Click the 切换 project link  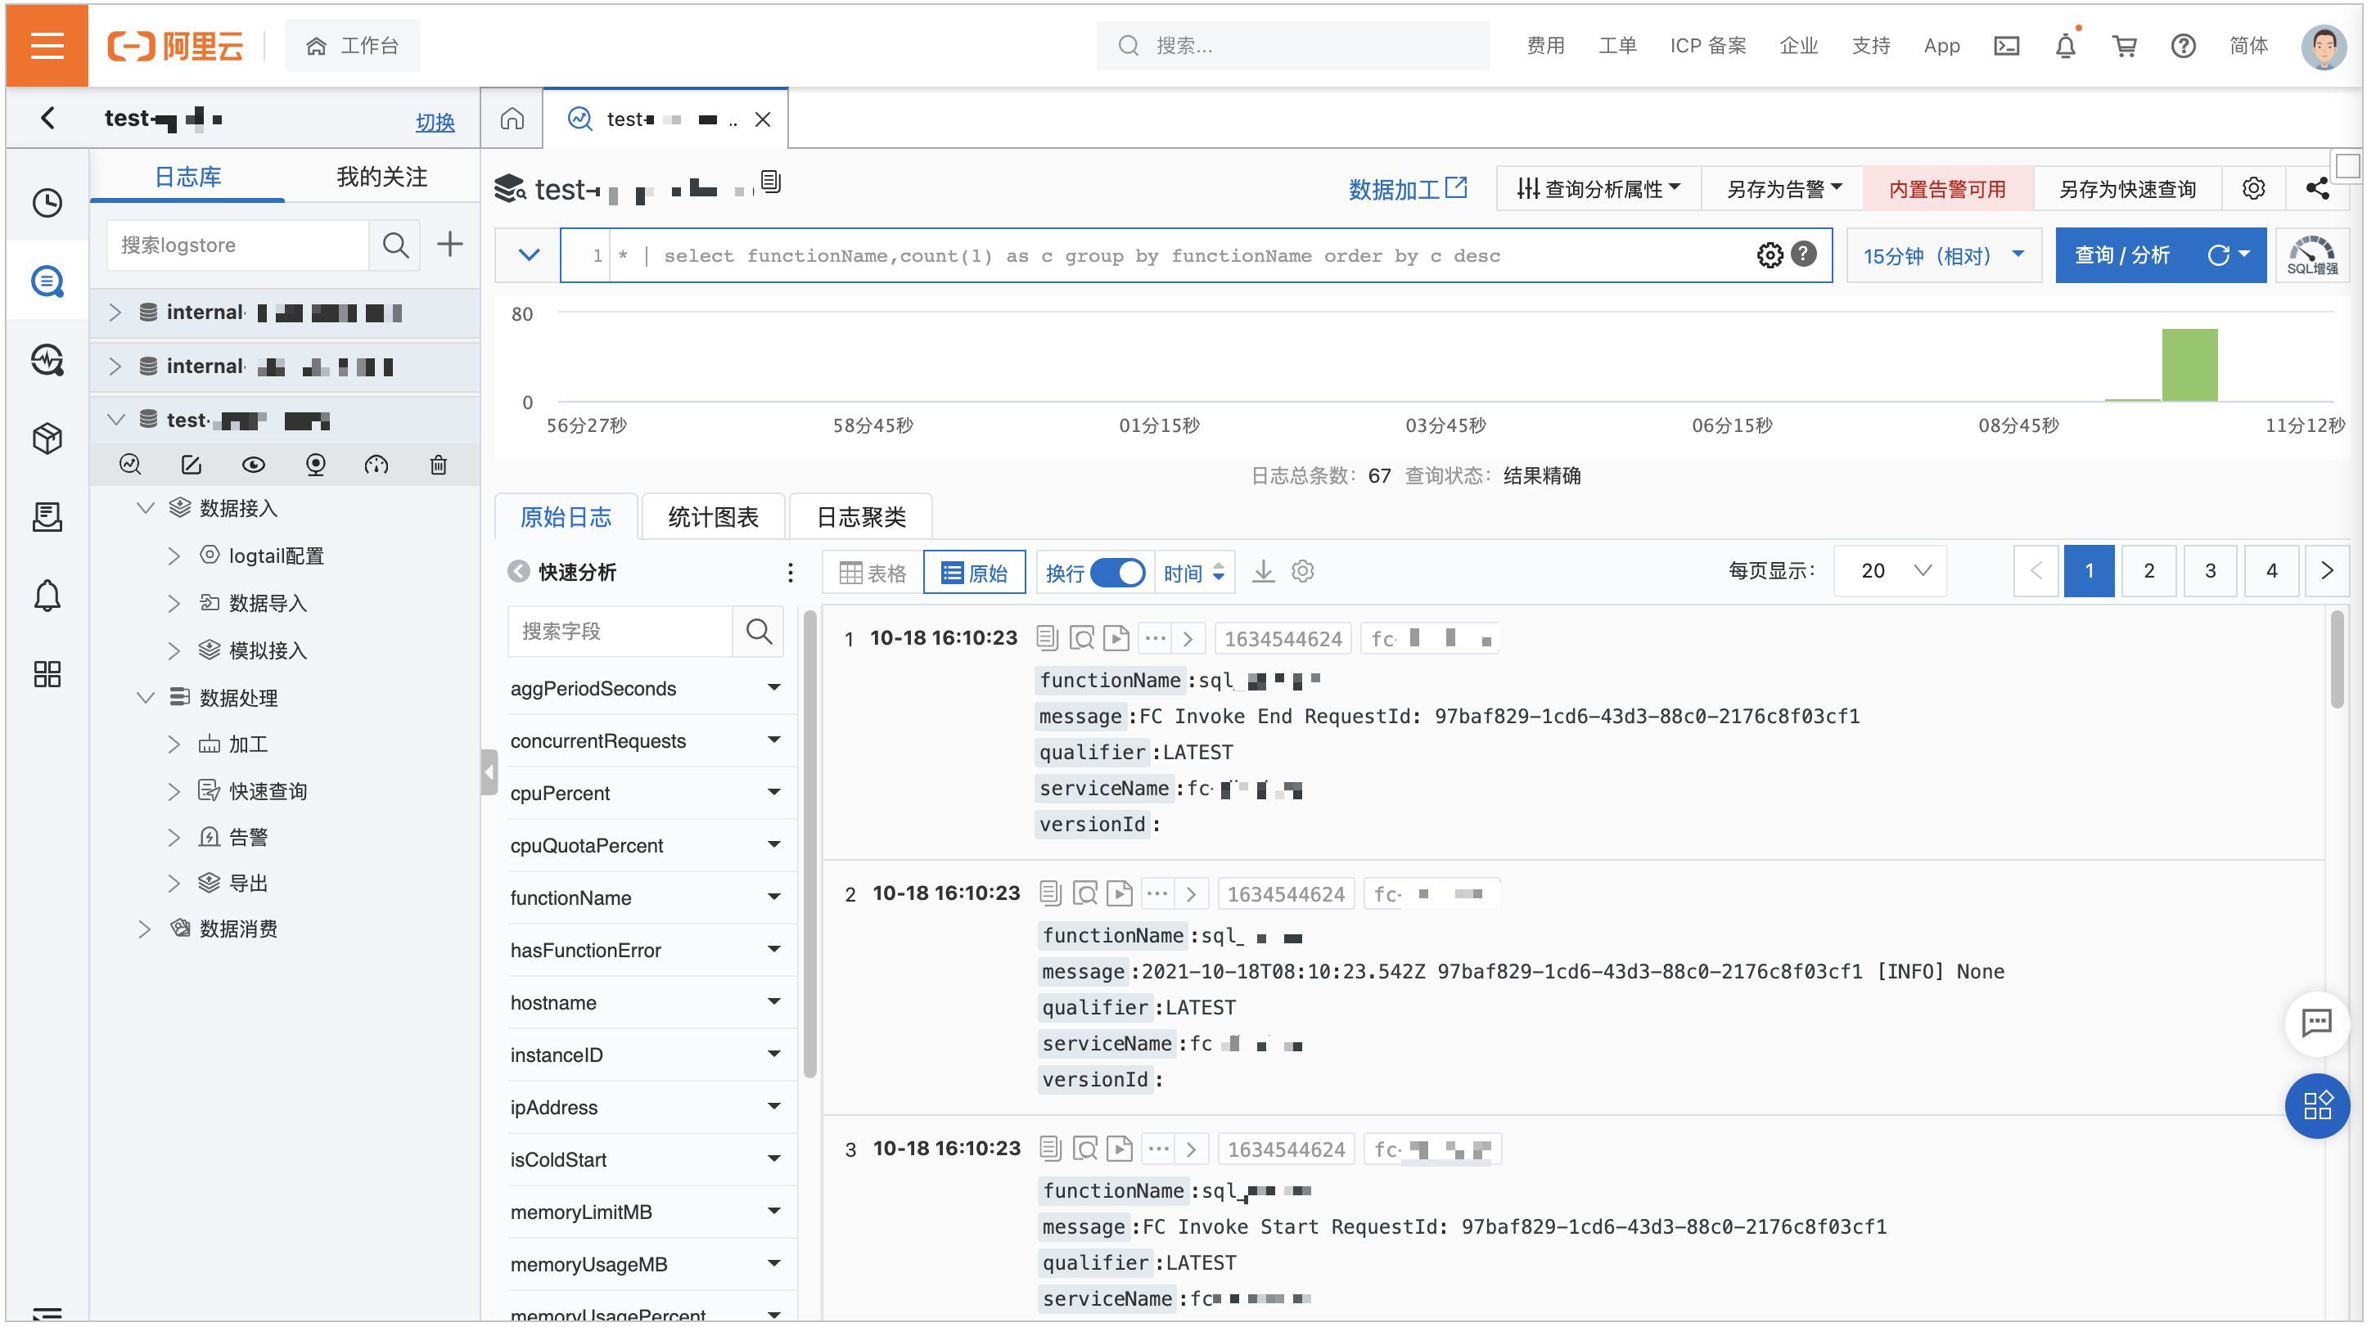(435, 121)
